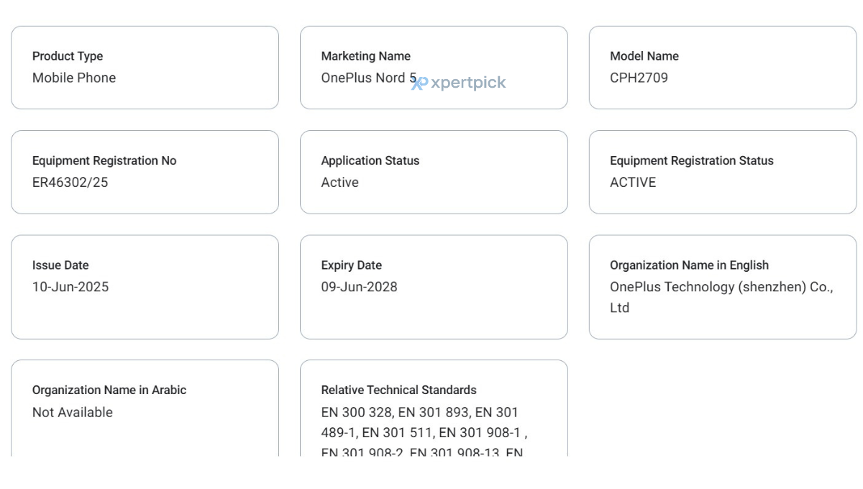The height and width of the screenshot is (489, 863).
Task: Select registration number 'ER46302/25'
Action: coord(70,182)
